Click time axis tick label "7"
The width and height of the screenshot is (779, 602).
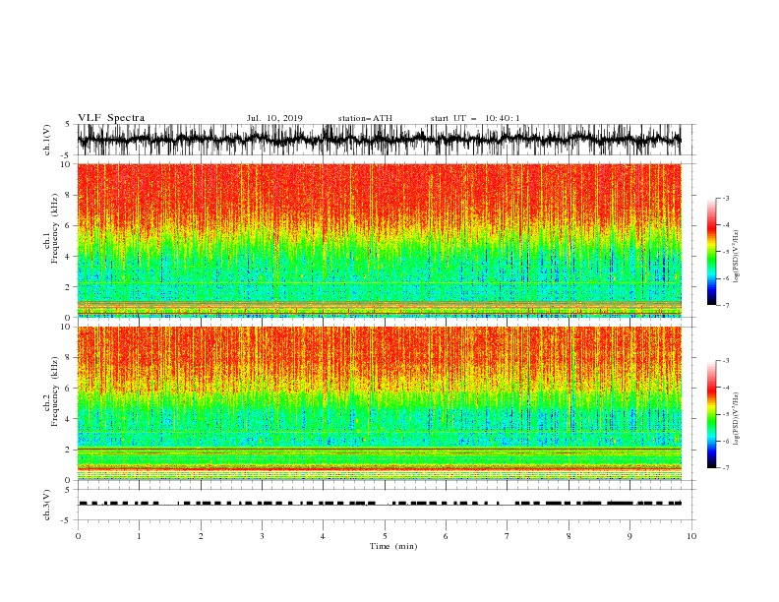(508, 536)
